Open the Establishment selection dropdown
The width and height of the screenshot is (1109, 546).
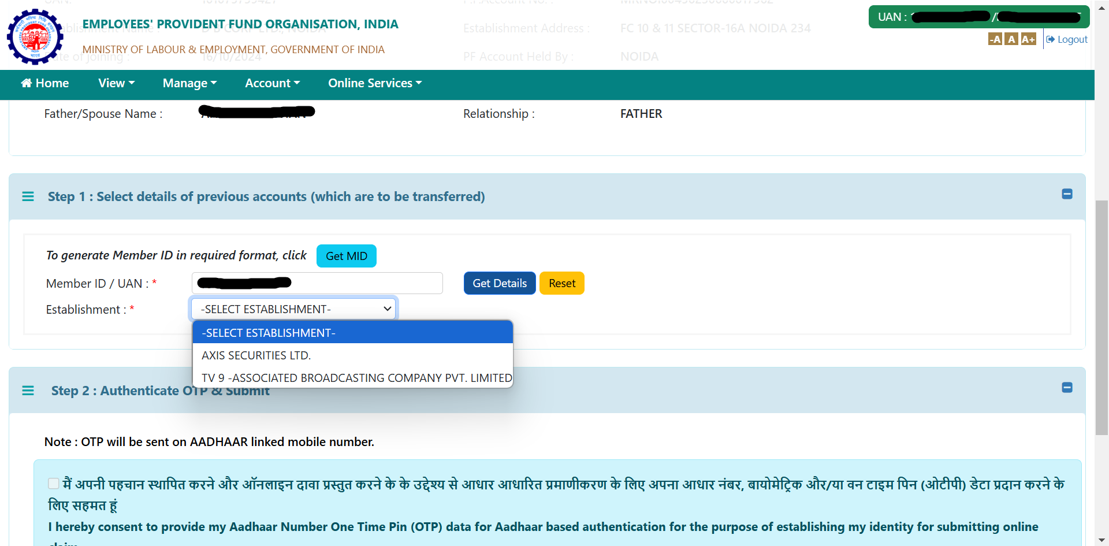coord(293,309)
